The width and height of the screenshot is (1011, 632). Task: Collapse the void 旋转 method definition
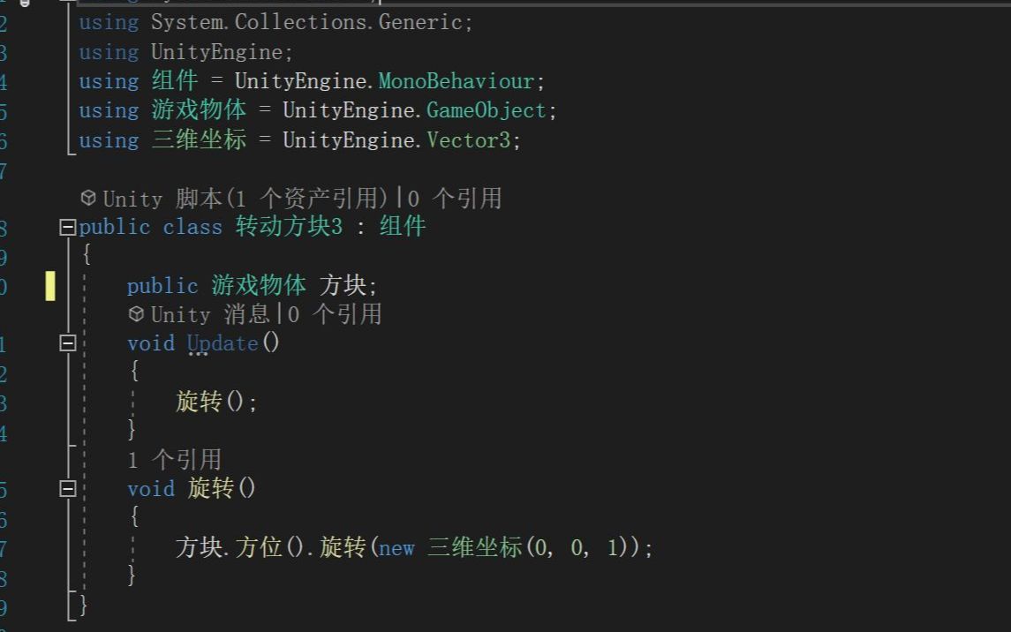pos(67,488)
